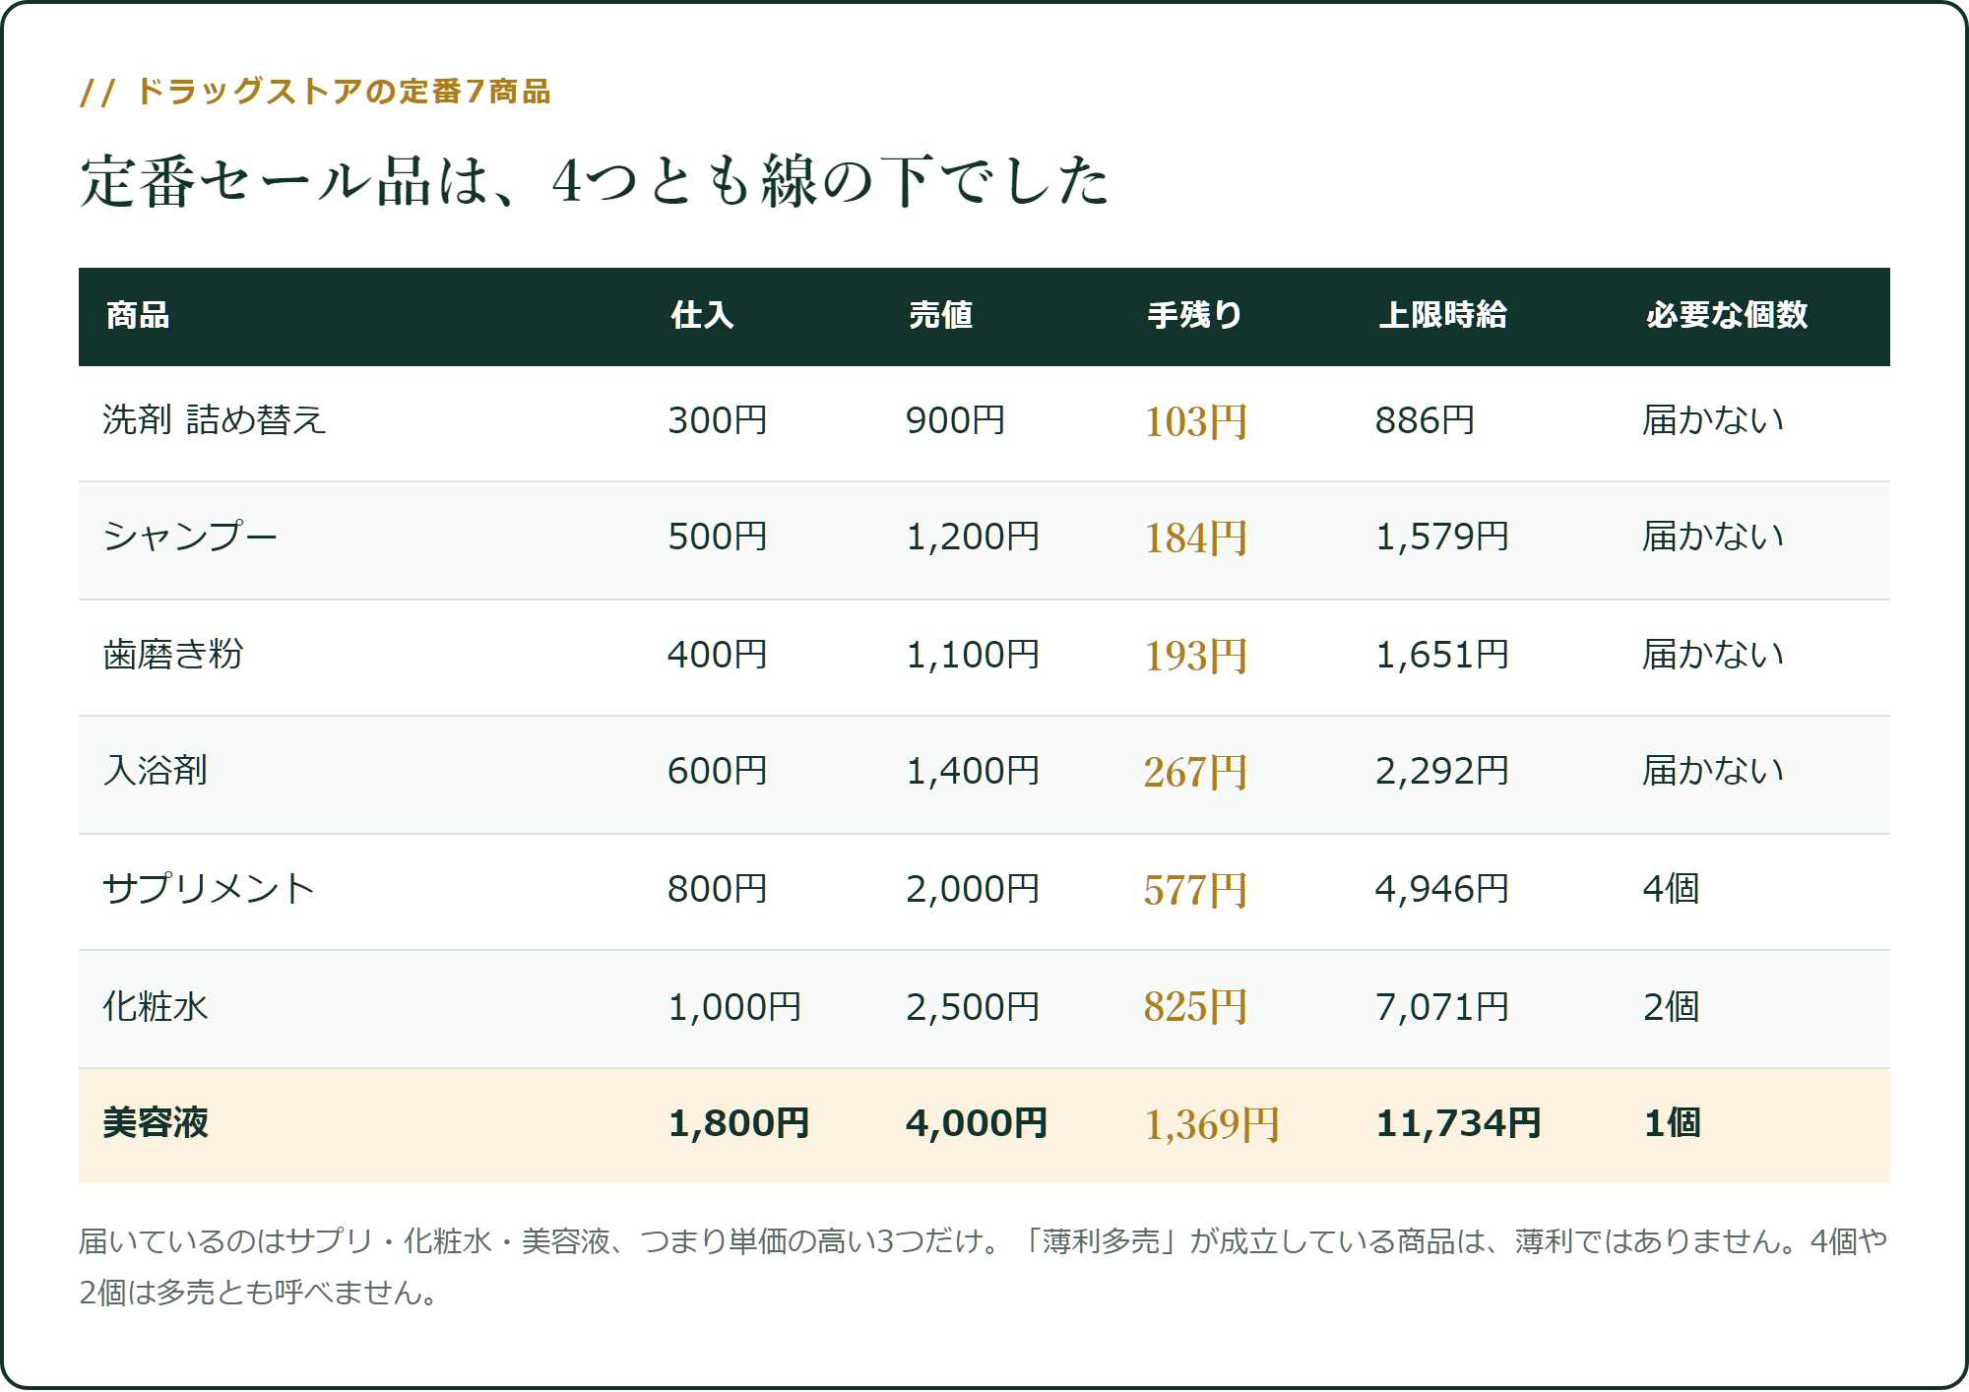This screenshot has width=1969, height=1392.
Task: Click the 267円 profit value
Action: tap(1195, 772)
